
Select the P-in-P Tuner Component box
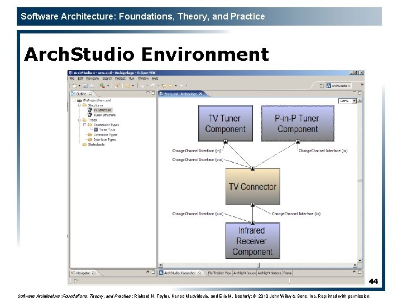298,123
